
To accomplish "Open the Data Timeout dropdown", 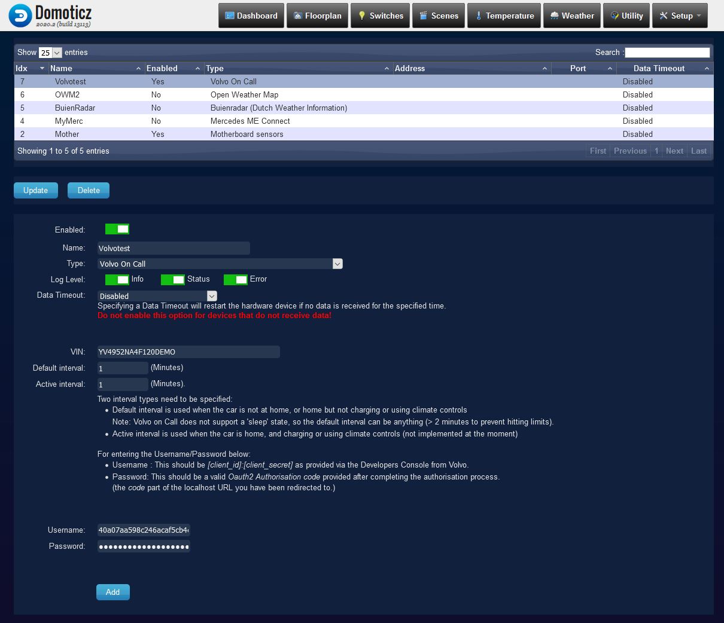I will point(157,296).
